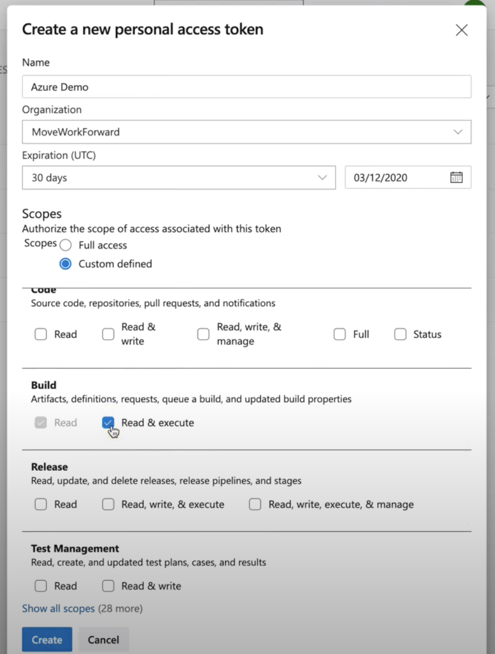The height and width of the screenshot is (654, 495).
Task: Check Code Read & write permission
Action: (108, 334)
